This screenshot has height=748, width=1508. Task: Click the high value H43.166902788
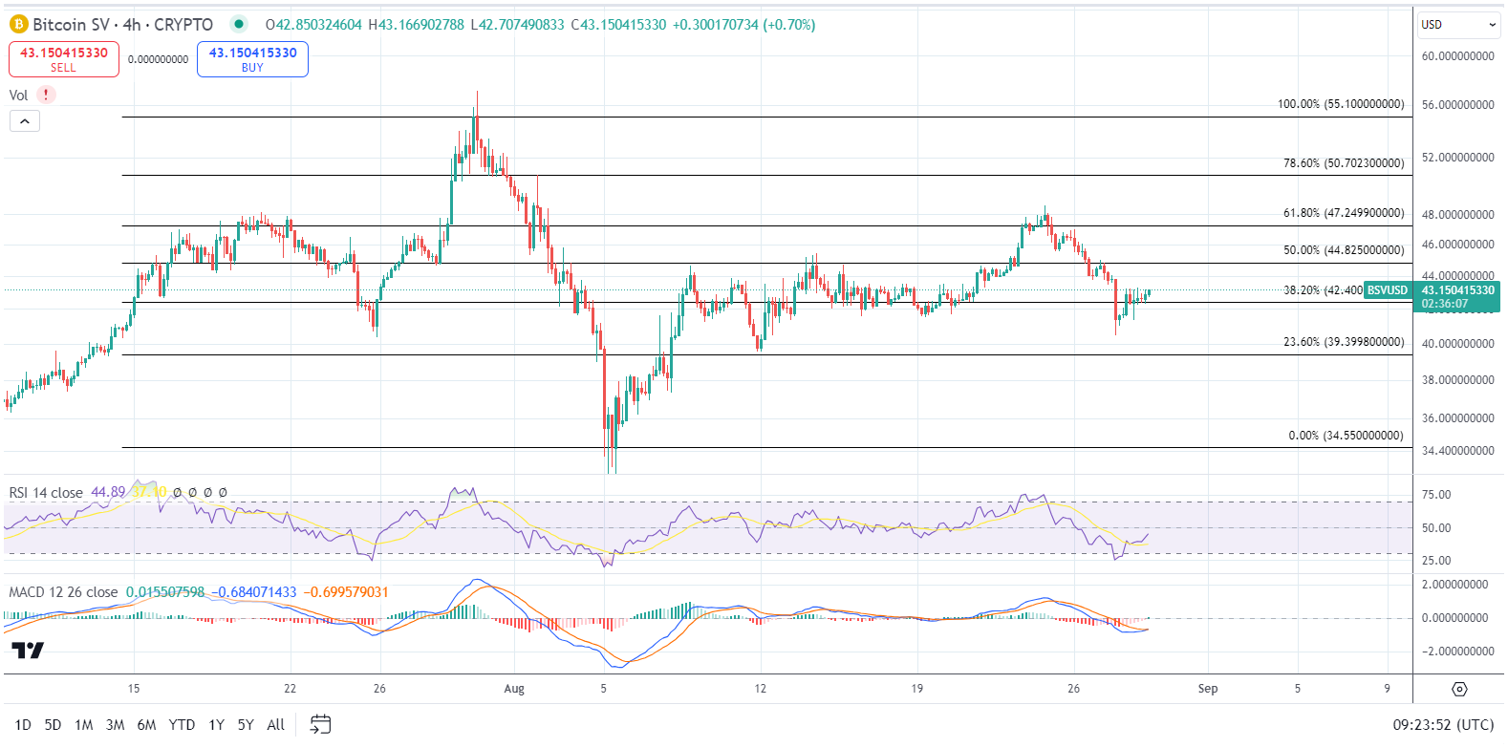click(417, 25)
